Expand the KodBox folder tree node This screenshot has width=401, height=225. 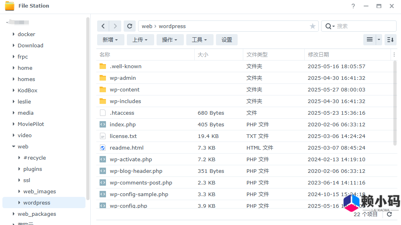click(14, 90)
